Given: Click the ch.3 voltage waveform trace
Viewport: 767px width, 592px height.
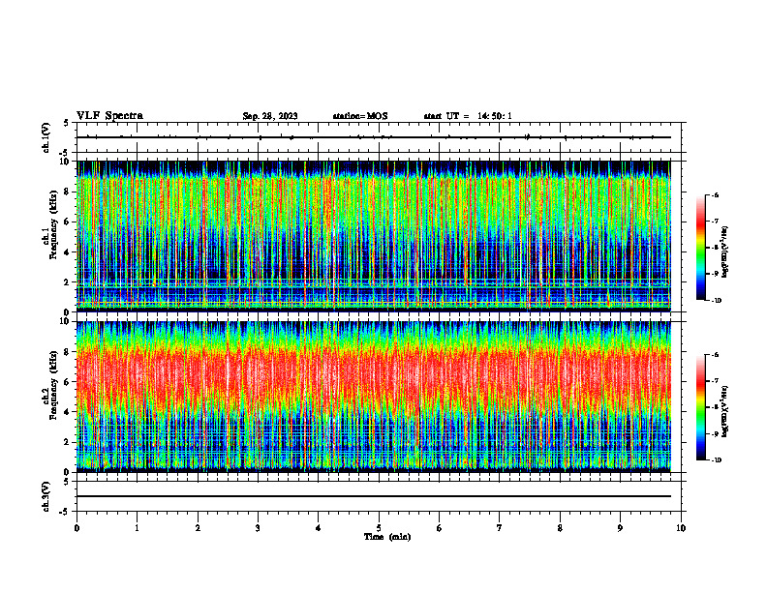Looking at the screenshot, I should (x=374, y=496).
